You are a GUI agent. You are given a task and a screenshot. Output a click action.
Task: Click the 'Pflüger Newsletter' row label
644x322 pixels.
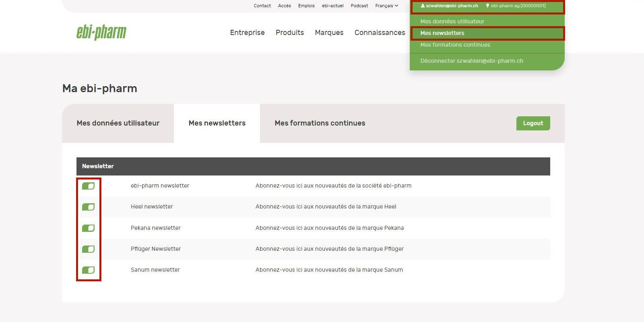coord(156,249)
